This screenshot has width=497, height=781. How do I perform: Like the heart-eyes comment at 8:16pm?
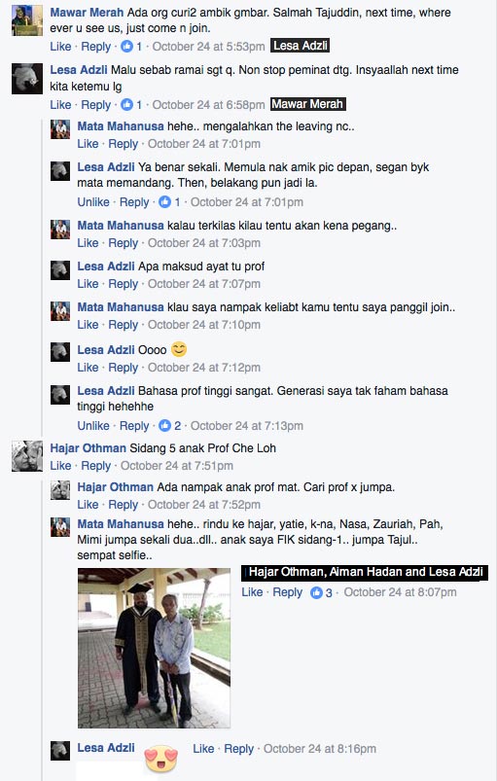click(x=203, y=749)
